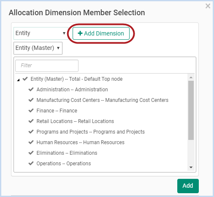Viewport: 214px width, 197px height.
Task: Close dialog with the X icon
Action: (208, 6)
